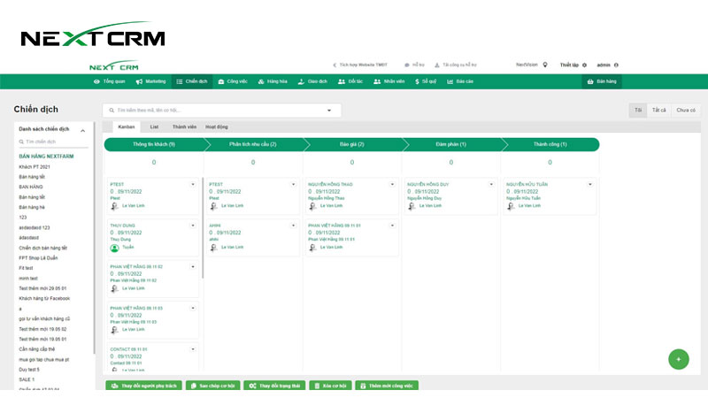Image resolution: width=708 pixels, height=398 pixels.
Task: Open dropdown on NGUYỄN HỒNG THAO card
Action: coord(392,184)
